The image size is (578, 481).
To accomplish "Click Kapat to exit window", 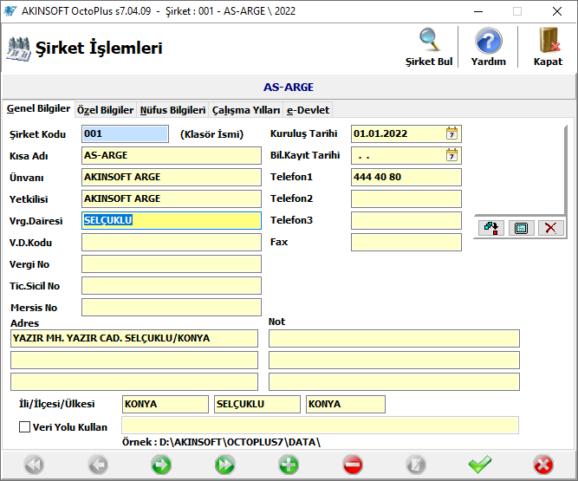I will [x=548, y=47].
